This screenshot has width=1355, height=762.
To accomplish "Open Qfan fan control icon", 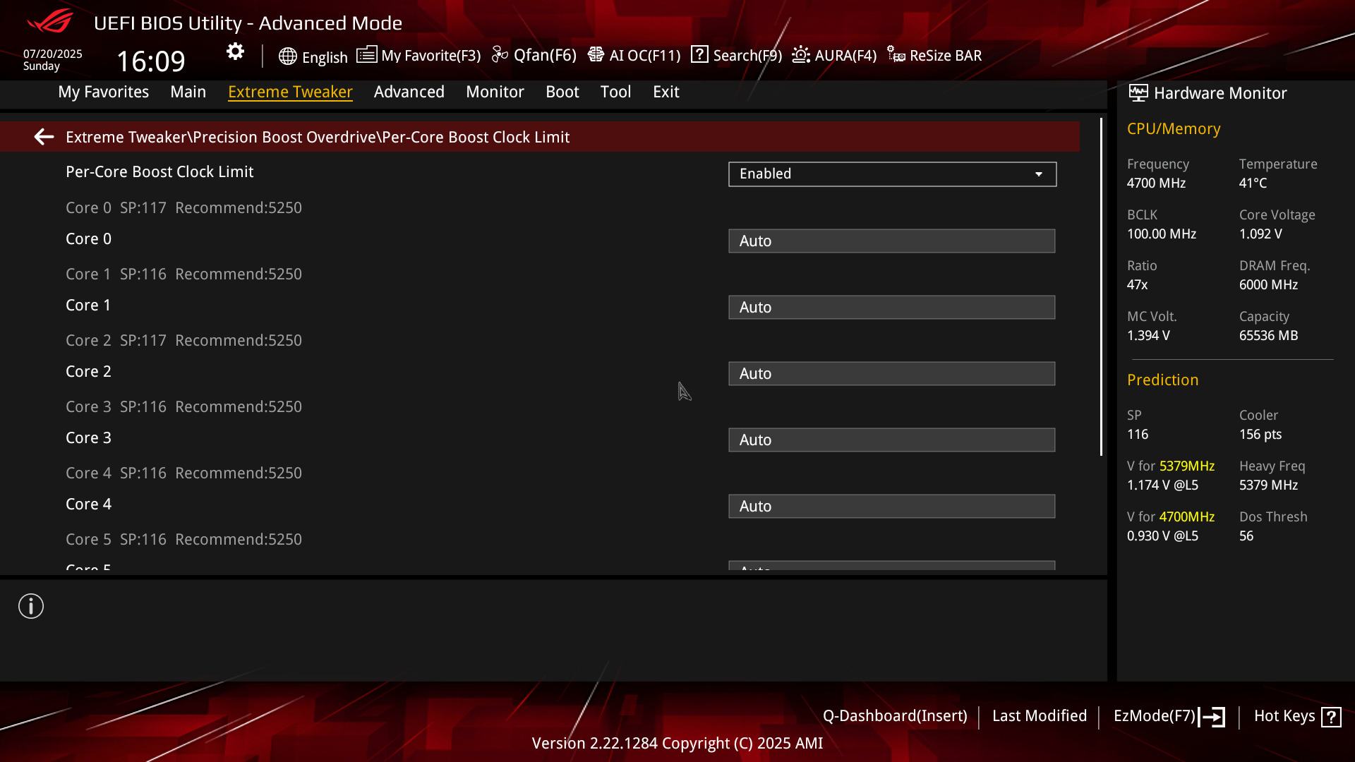I will 500,55.
